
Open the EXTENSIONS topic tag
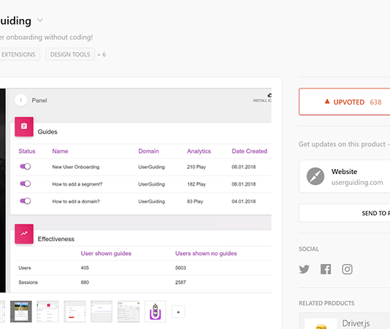19,54
